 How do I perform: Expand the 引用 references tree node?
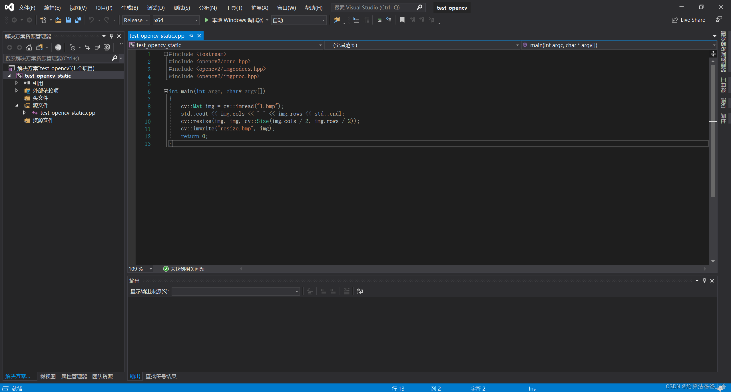(17, 82)
